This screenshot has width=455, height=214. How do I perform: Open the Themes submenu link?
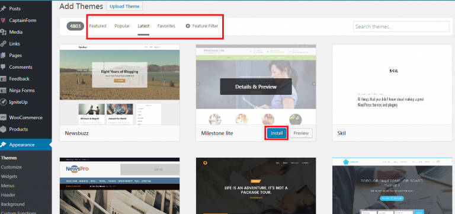[9, 158]
